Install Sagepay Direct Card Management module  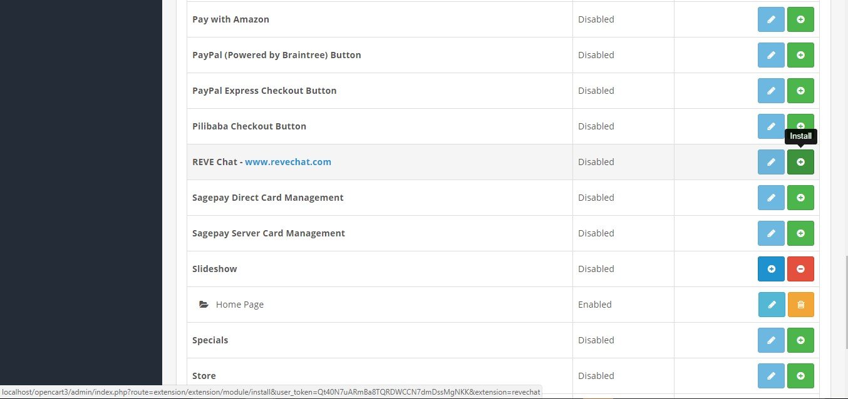[x=800, y=198]
